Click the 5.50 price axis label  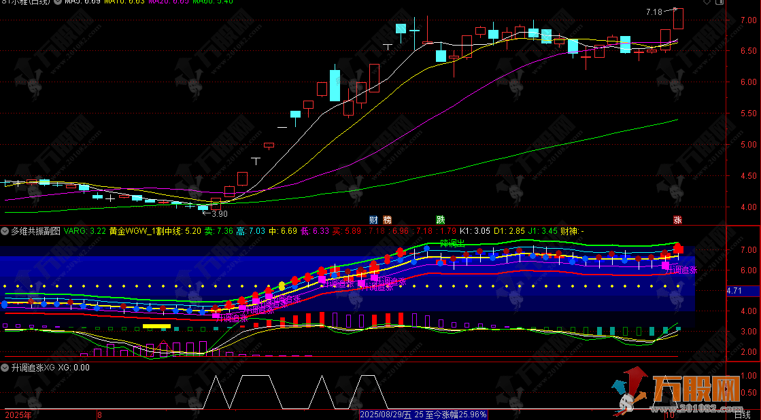748,113
